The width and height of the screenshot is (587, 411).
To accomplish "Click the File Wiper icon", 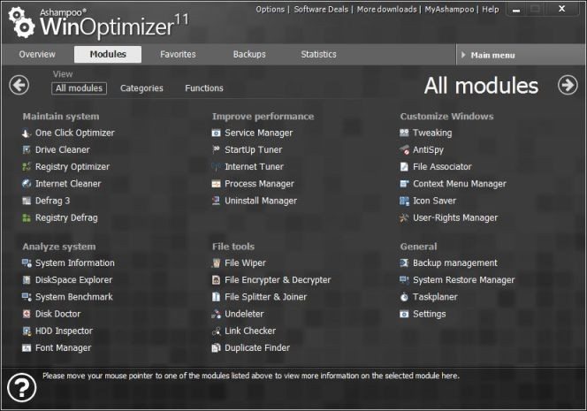I will (x=217, y=263).
